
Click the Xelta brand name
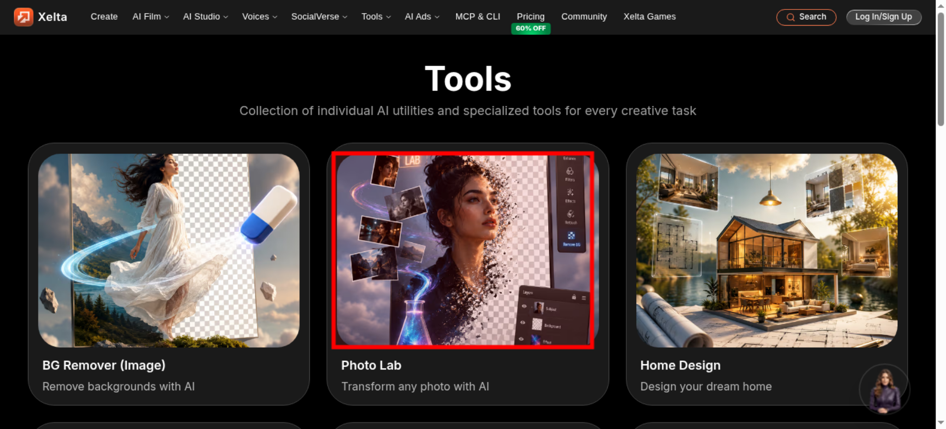53,17
